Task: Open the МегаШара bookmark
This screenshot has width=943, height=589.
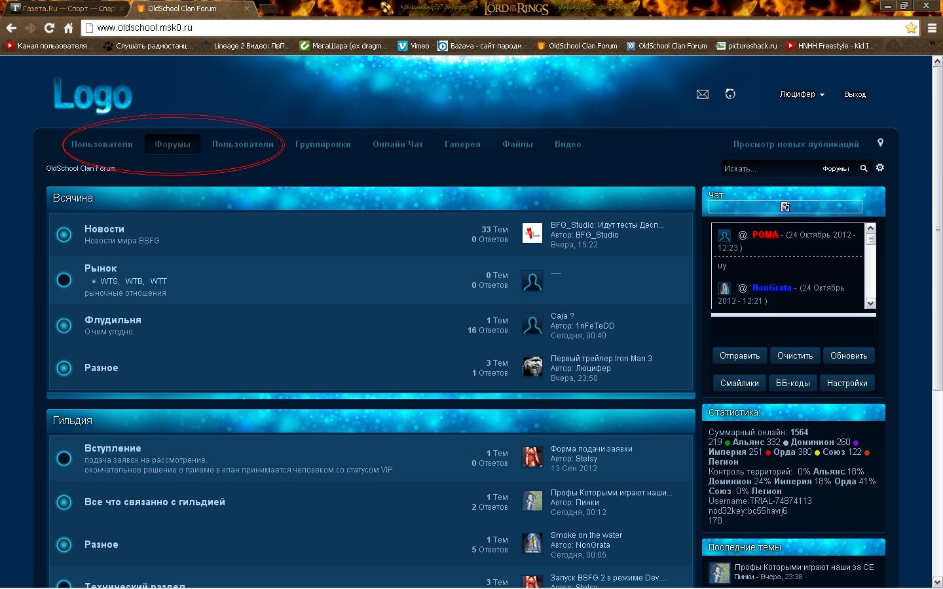Action: pyautogui.click(x=344, y=46)
